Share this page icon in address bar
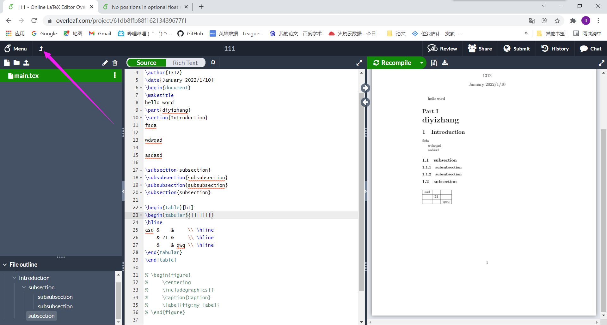This screenshot has width=607, height=325. [x=544, y=21]
